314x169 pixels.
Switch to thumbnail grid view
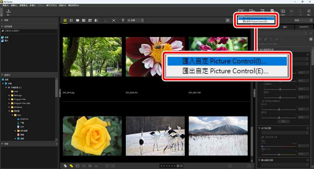[x=65, y=21]
